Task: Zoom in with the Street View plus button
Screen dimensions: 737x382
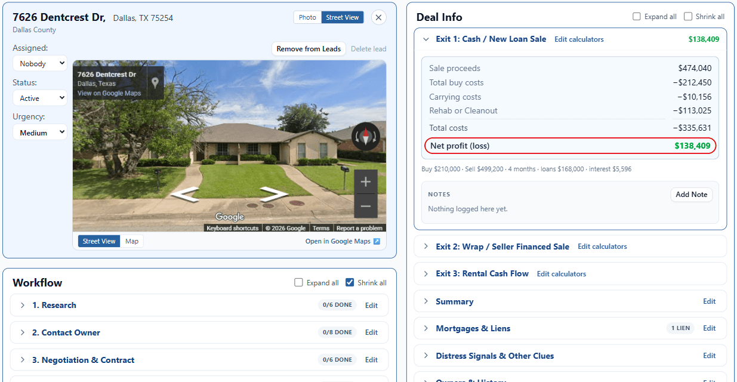Action: click(x=366, y=182)
